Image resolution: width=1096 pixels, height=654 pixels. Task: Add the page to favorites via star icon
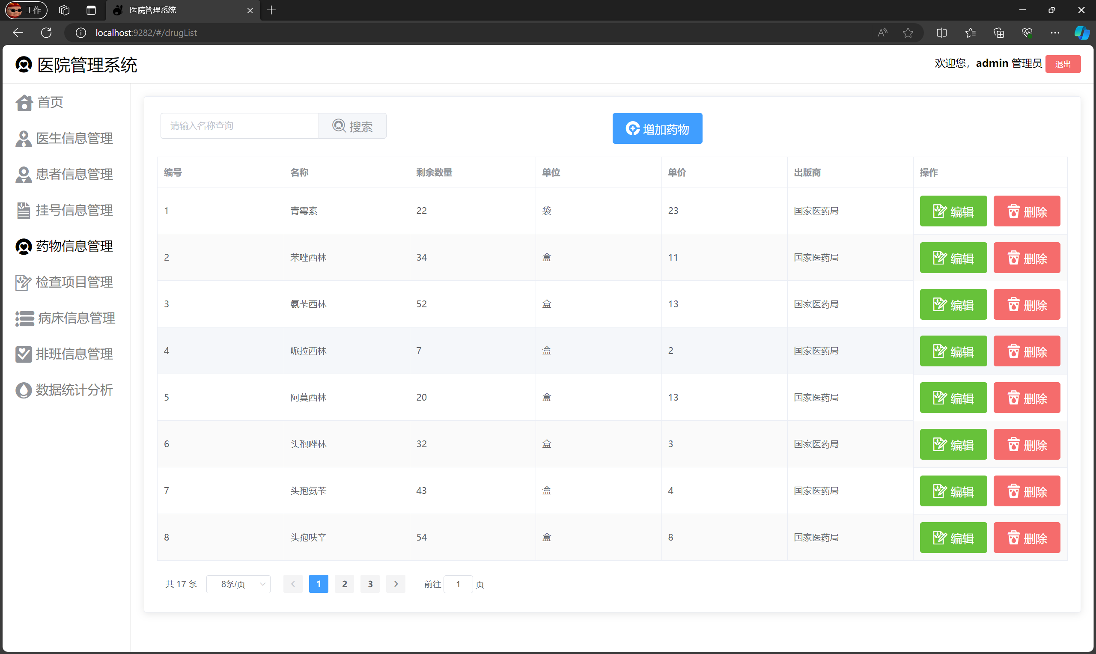click(907, 33)
